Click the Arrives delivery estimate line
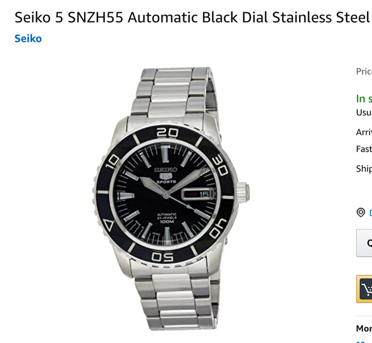The image size is (372, 343). [364, 132]
